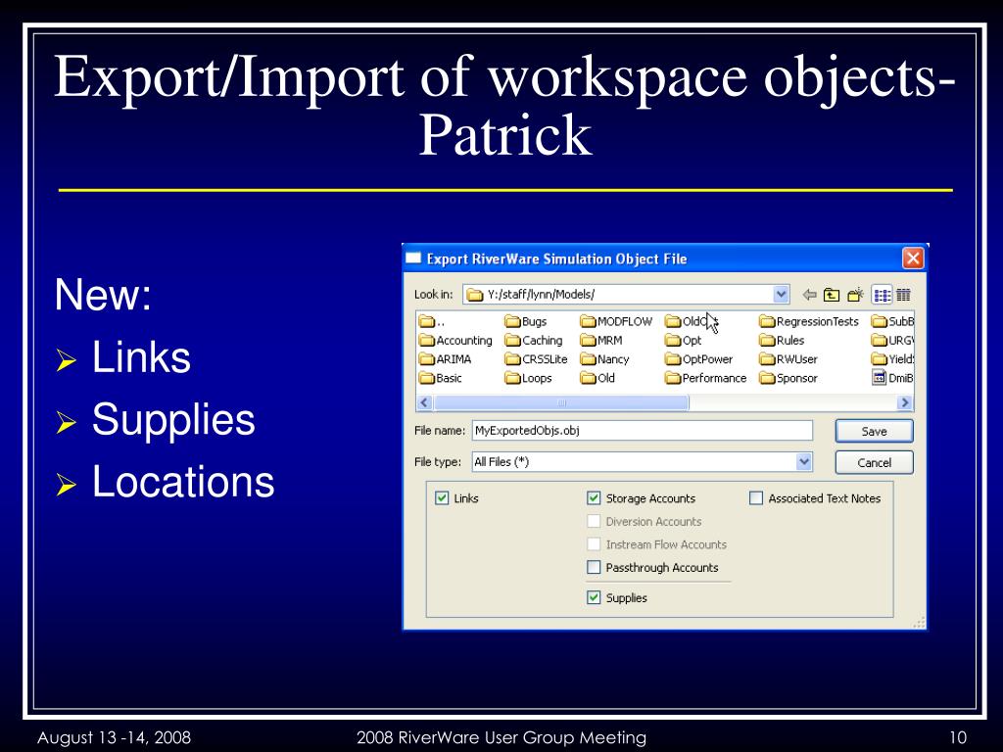Click the scroll right arrow of file list

(904, 402)
